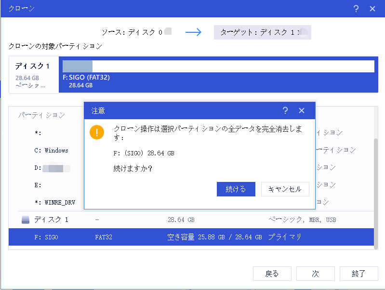Click the blue source-to-target arrow icon

(193, 32)
